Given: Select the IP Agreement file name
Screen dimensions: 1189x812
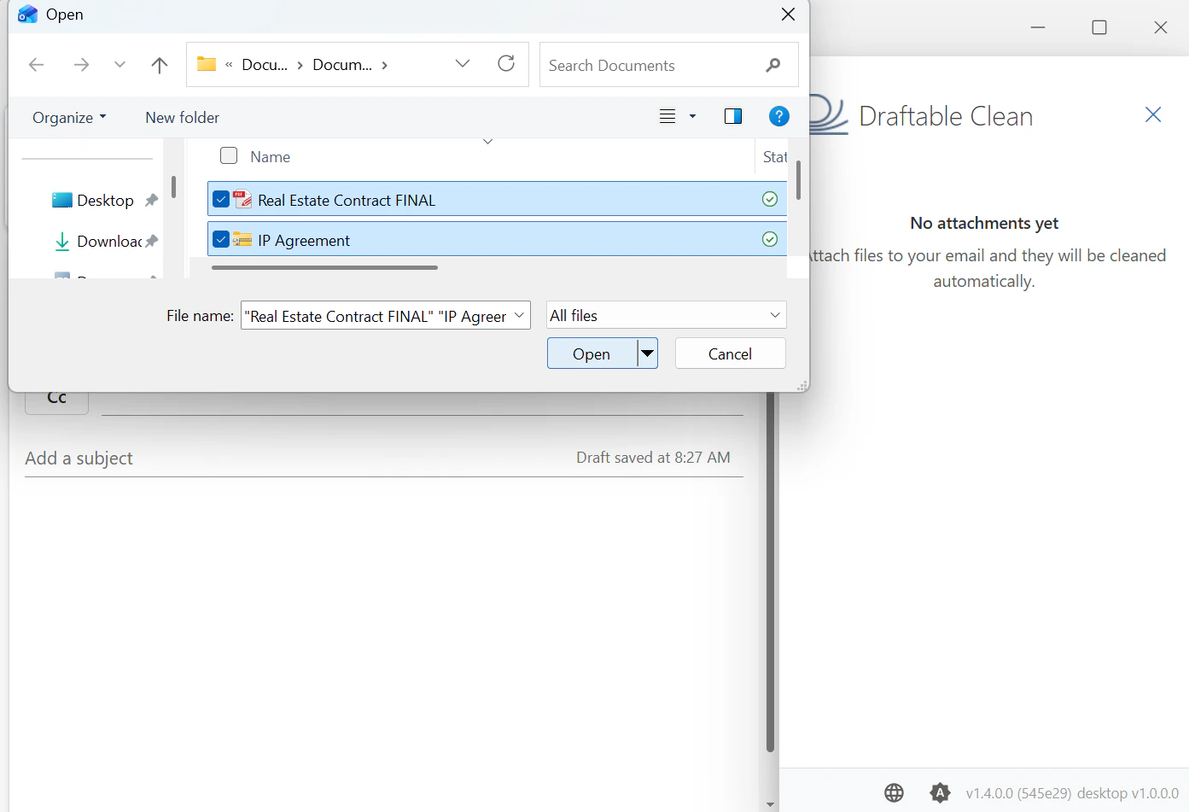Looking at the screenshot, I should pos(304,241).
